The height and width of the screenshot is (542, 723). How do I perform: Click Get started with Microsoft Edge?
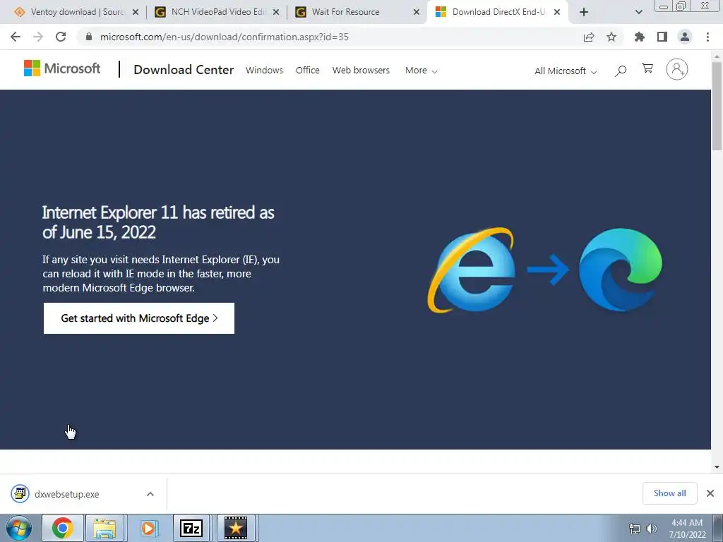139,318
